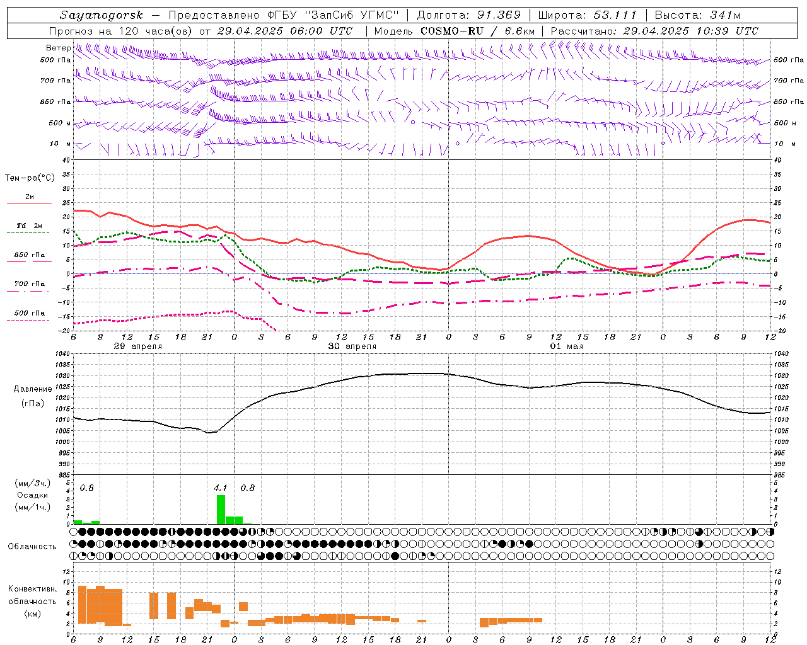Screen dimensions: 807x645
Task: Click the Конвективн. convective cloud label
Action: (32, 589)
